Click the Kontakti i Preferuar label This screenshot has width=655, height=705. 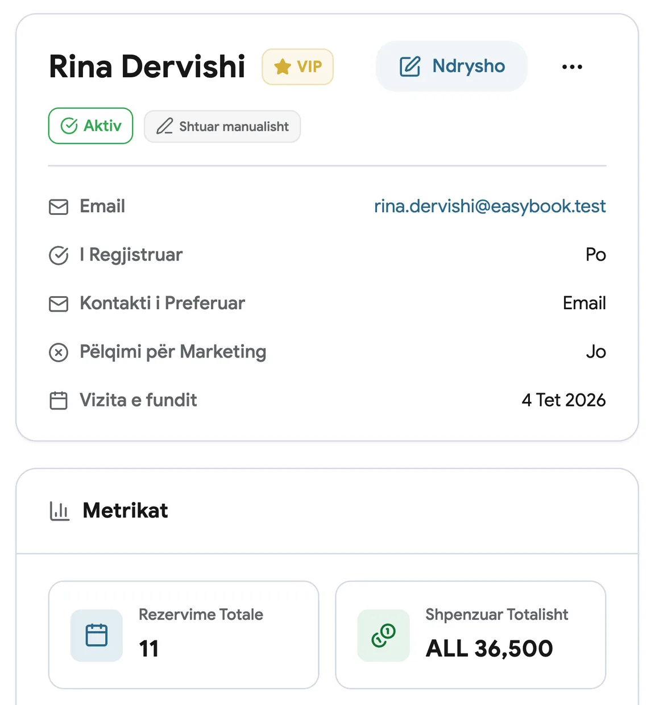pyautogui.click(x=163, y=303)
